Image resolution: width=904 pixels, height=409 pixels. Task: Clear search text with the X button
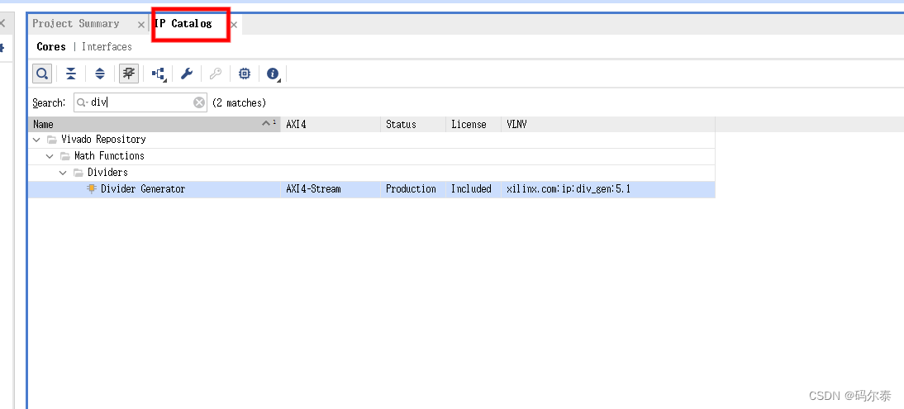pos(199,102)
